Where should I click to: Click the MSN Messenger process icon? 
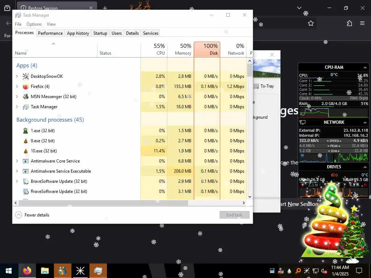26,97
